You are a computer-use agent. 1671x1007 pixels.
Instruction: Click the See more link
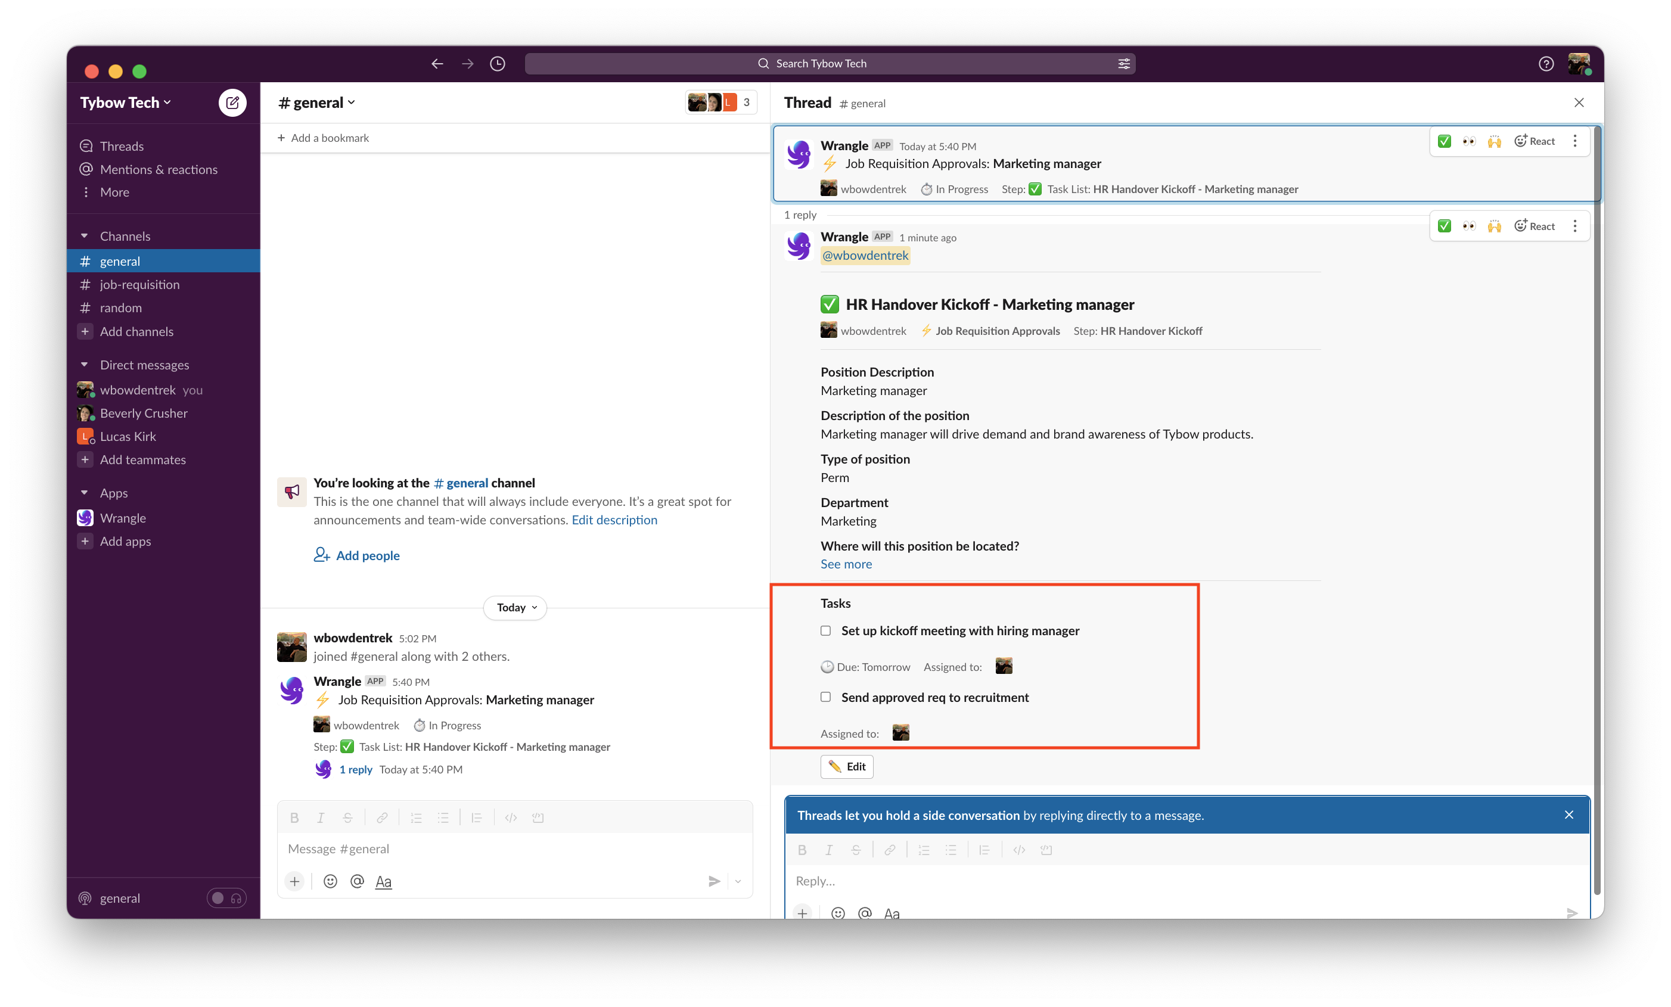tap(846, 564)
